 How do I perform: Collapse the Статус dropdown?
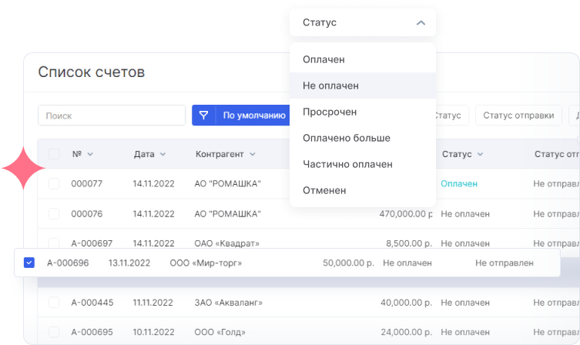(421, 23)
